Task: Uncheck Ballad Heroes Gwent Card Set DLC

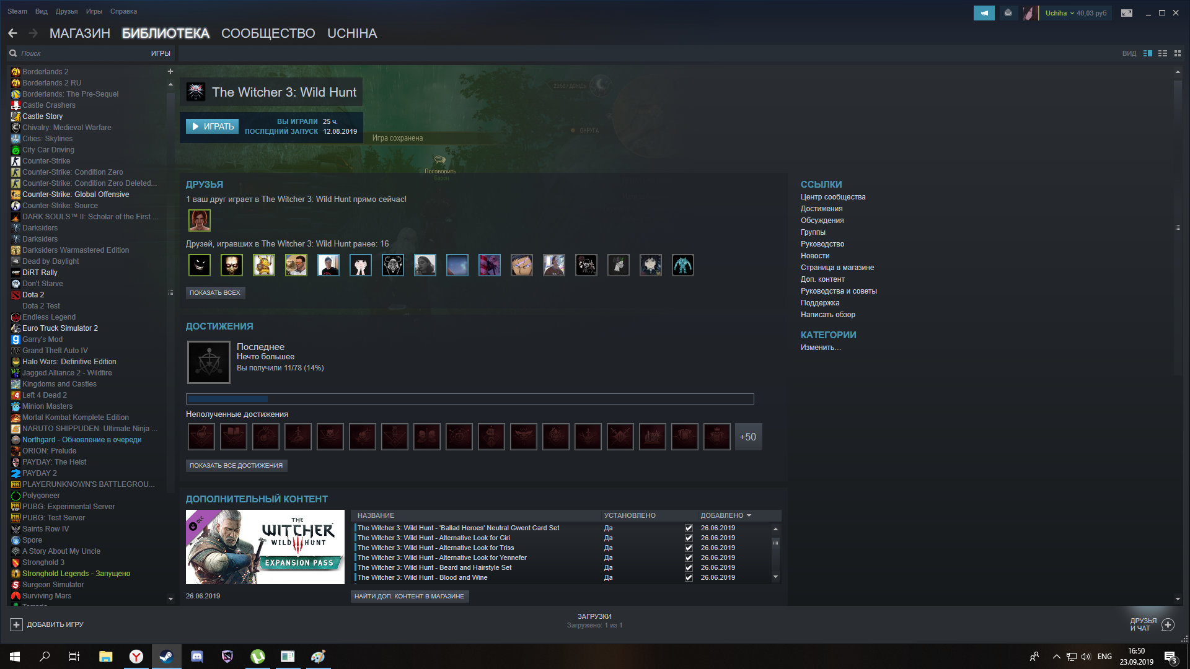Action: pos(689,528)
